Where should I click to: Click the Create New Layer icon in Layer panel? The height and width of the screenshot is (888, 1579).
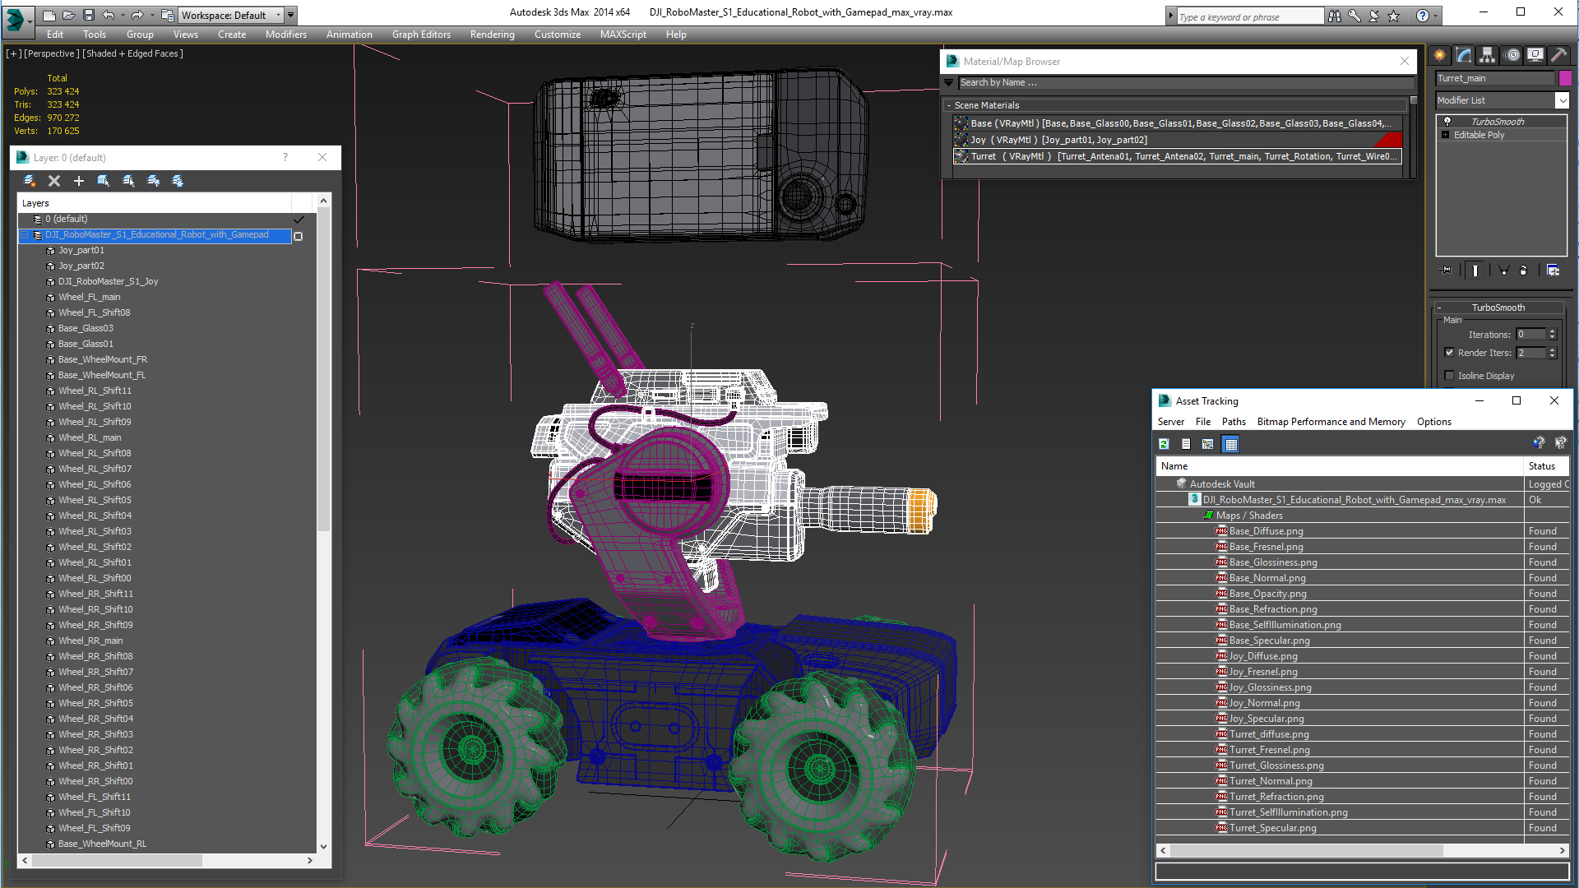(x=30, y=181)
